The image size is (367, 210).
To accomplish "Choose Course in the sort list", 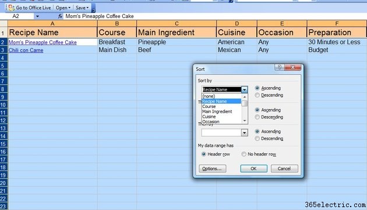I will (x=221, y=106).
